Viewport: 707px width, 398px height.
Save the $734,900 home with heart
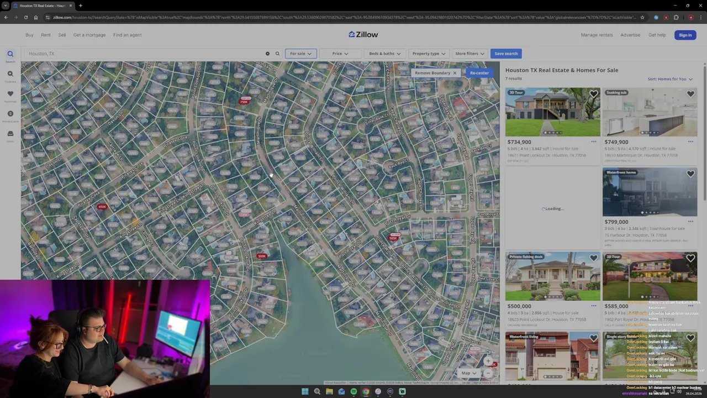coord(593,95)
